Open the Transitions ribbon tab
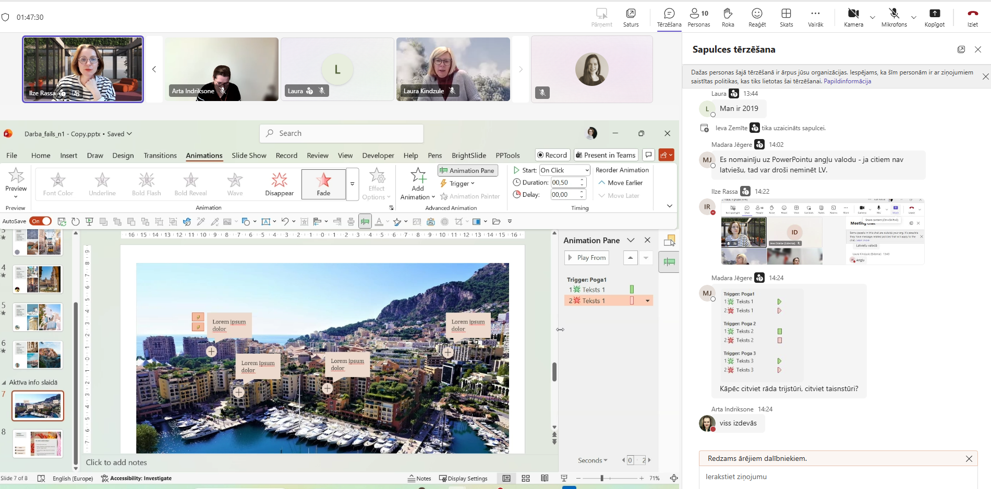Image resolution: width=991 pixels, height=489 pixels. 160,155
